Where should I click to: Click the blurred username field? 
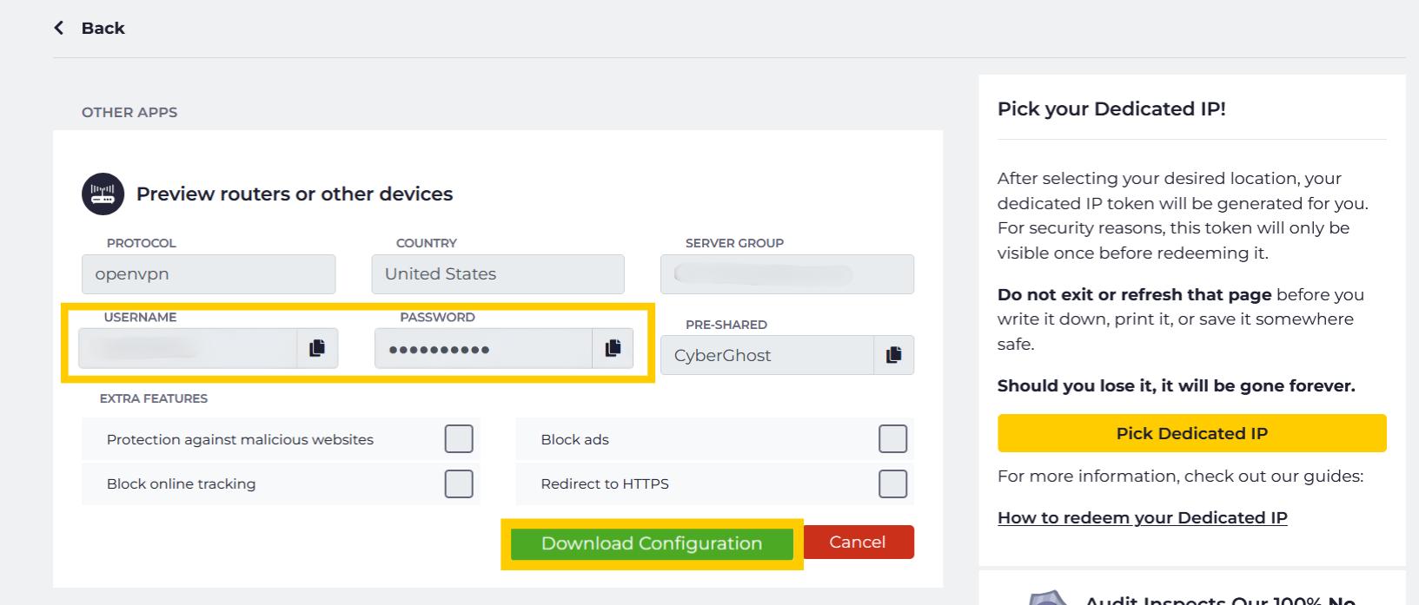click(189, 348)
